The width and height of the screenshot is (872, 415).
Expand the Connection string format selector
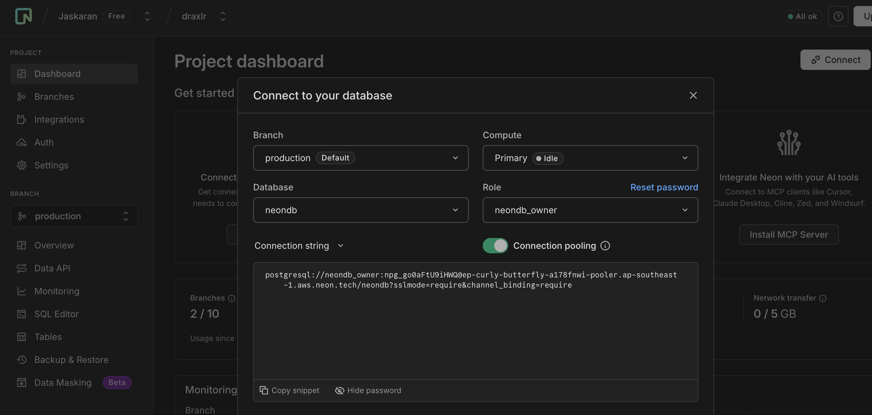[299, 246]
